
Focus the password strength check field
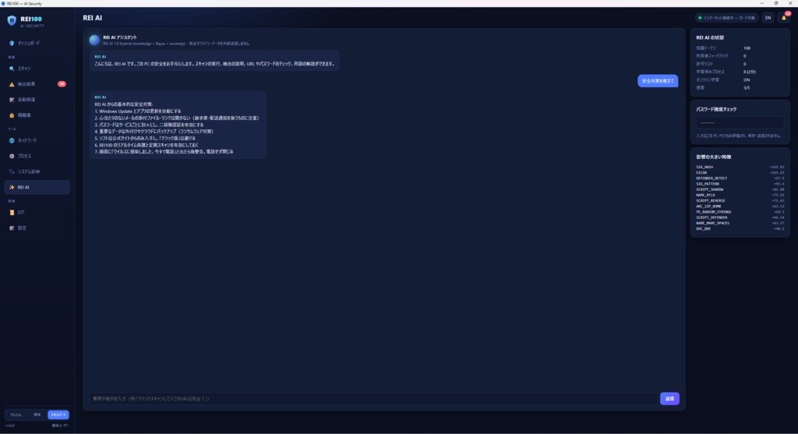pyautogui.click(x=740, y=122)
